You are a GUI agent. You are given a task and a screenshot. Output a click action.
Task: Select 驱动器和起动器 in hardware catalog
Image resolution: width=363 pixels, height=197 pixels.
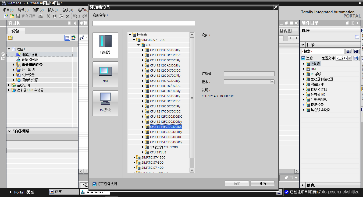coord(322,79)
